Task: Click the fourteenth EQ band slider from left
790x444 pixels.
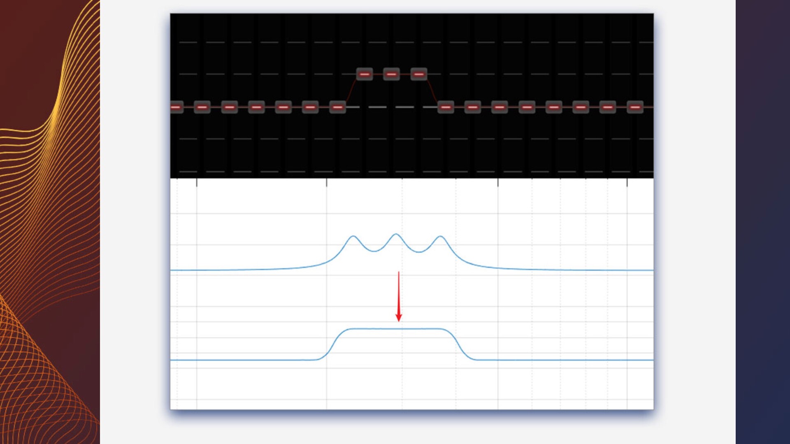Action: [527, 107]
